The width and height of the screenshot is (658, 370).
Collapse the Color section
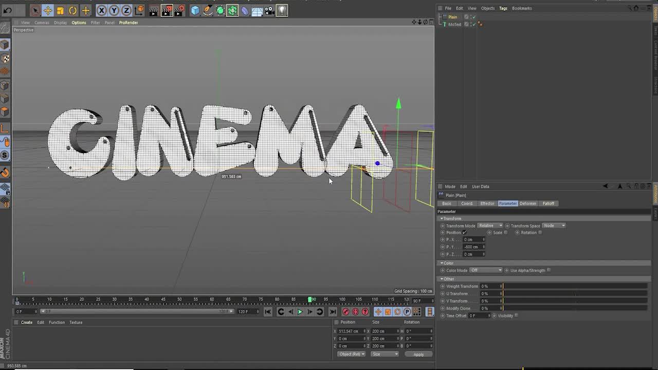442,263
